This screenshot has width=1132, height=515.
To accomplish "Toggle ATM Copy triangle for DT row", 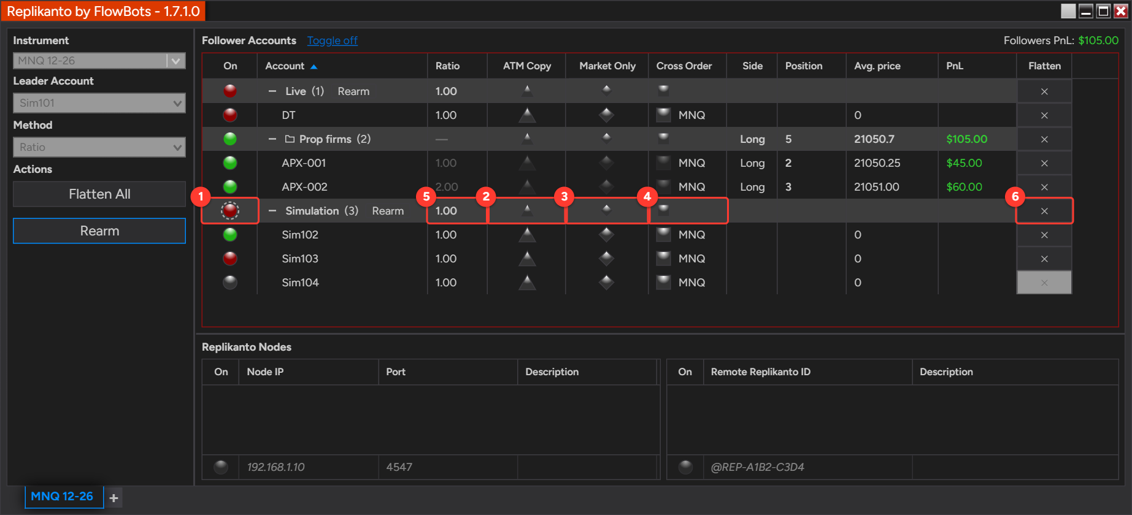I will (527, 115).
